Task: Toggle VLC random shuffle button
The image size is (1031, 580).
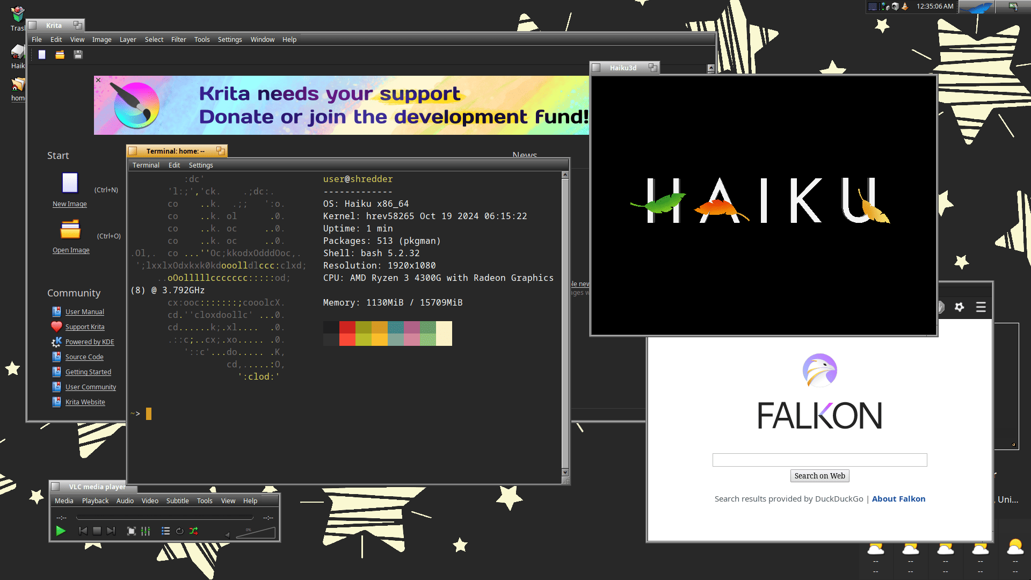Action: point(194,531)
